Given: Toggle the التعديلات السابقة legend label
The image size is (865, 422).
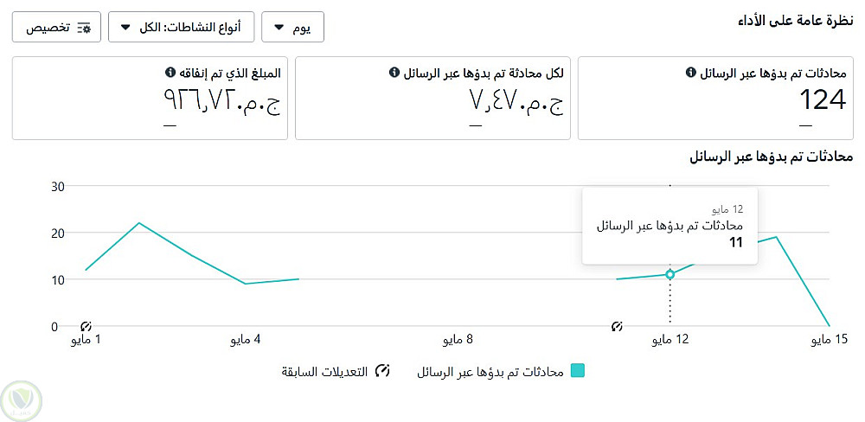Looking at the screenshot, I should (324, 372).
